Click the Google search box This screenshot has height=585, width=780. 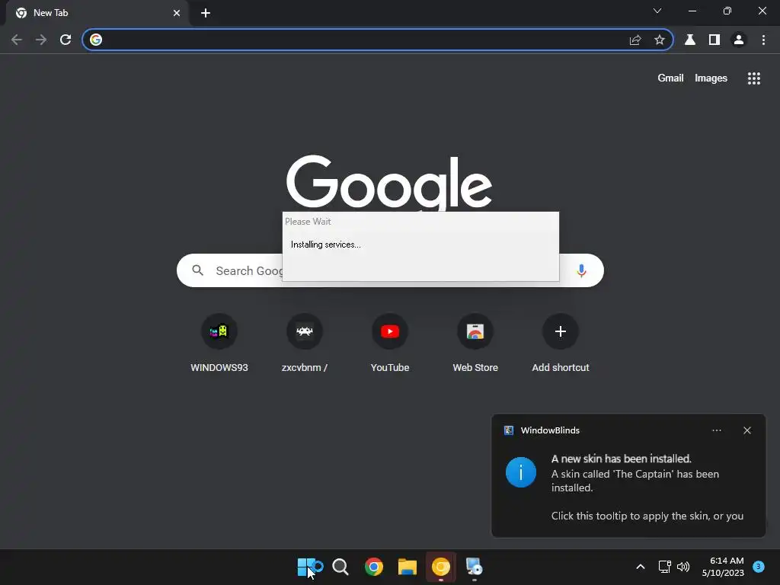[x=390, y=270]
